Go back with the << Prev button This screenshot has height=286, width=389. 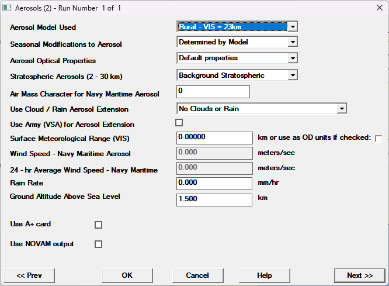pyautogui.click(x=29, y=275)
